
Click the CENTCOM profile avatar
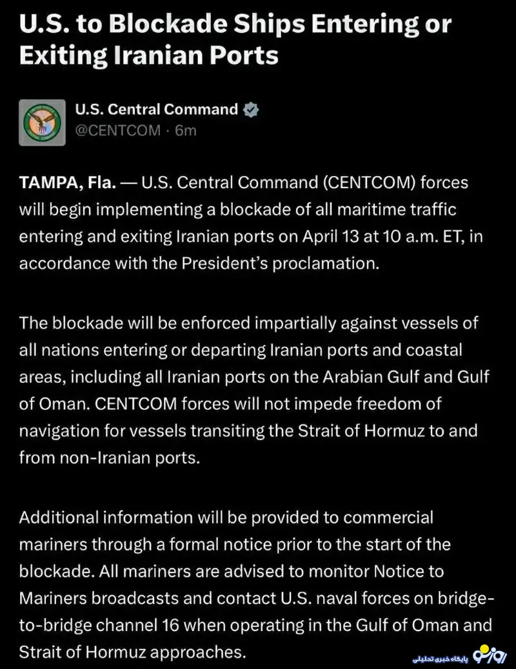click(x=42, y=121)
